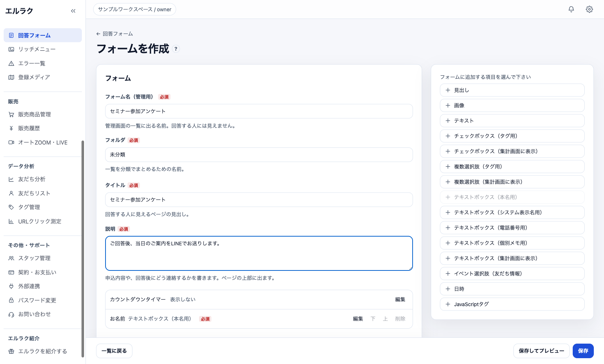Viewport: 604px width, 364px height.
Task: Go to 友だち分析 in the sidebar
Action: (x=43, y=179)
